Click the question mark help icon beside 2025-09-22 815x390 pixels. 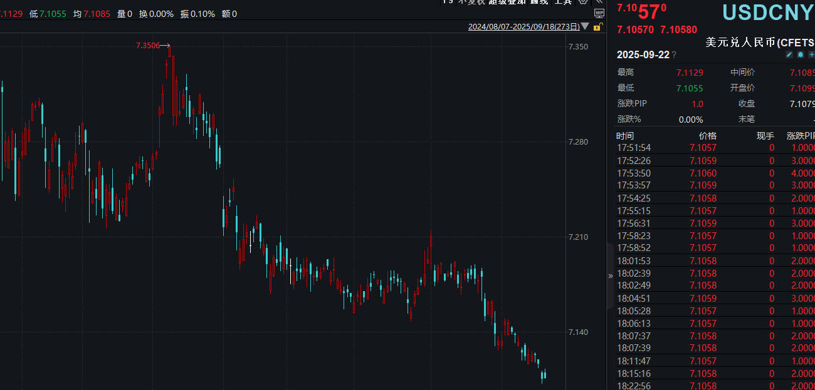[x=674, y=55]
